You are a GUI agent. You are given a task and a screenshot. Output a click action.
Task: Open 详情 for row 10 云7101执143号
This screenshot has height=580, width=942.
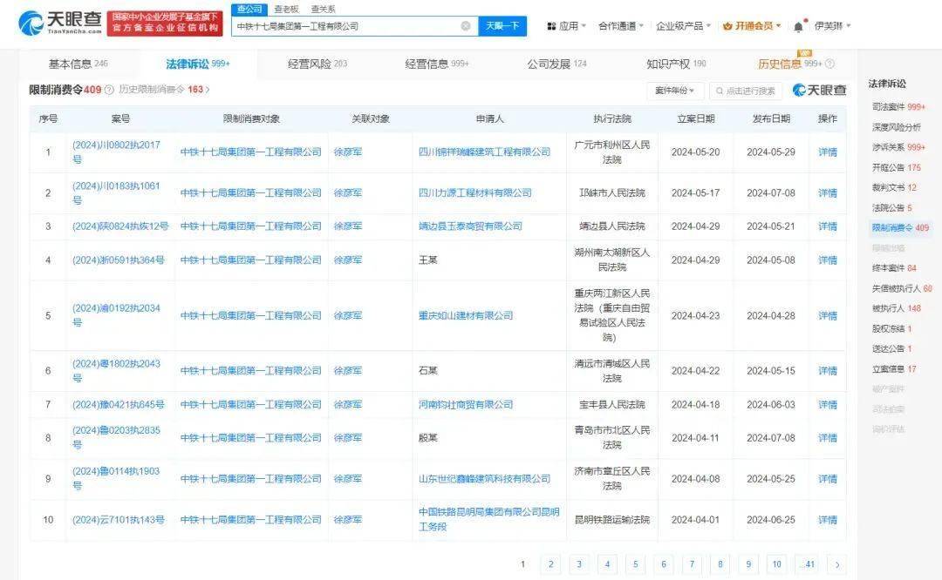pyautogui.click(x=827, y=519)
